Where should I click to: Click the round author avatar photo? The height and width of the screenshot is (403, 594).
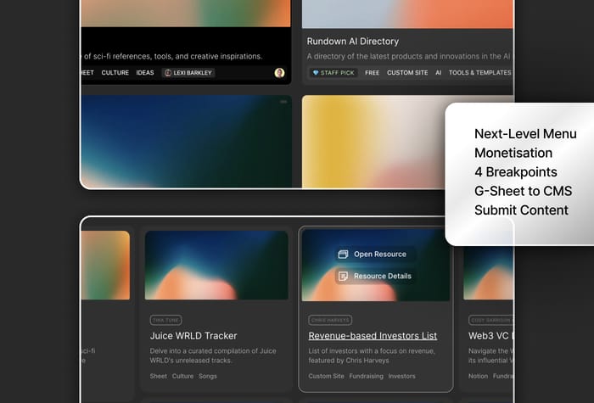coord(279,73)
